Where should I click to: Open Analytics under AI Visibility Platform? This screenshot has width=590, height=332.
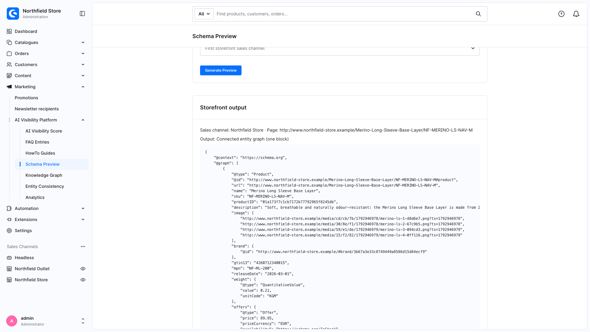(x=35, y=197)
